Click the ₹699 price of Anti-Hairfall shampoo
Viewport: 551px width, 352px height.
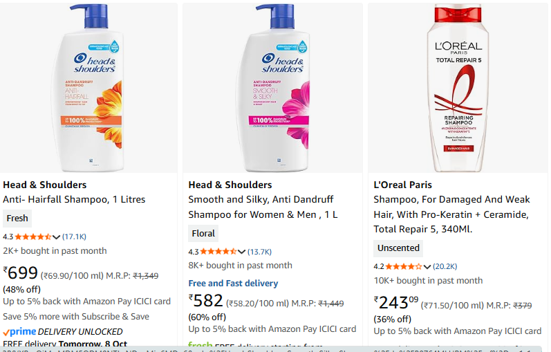point(21,273)
